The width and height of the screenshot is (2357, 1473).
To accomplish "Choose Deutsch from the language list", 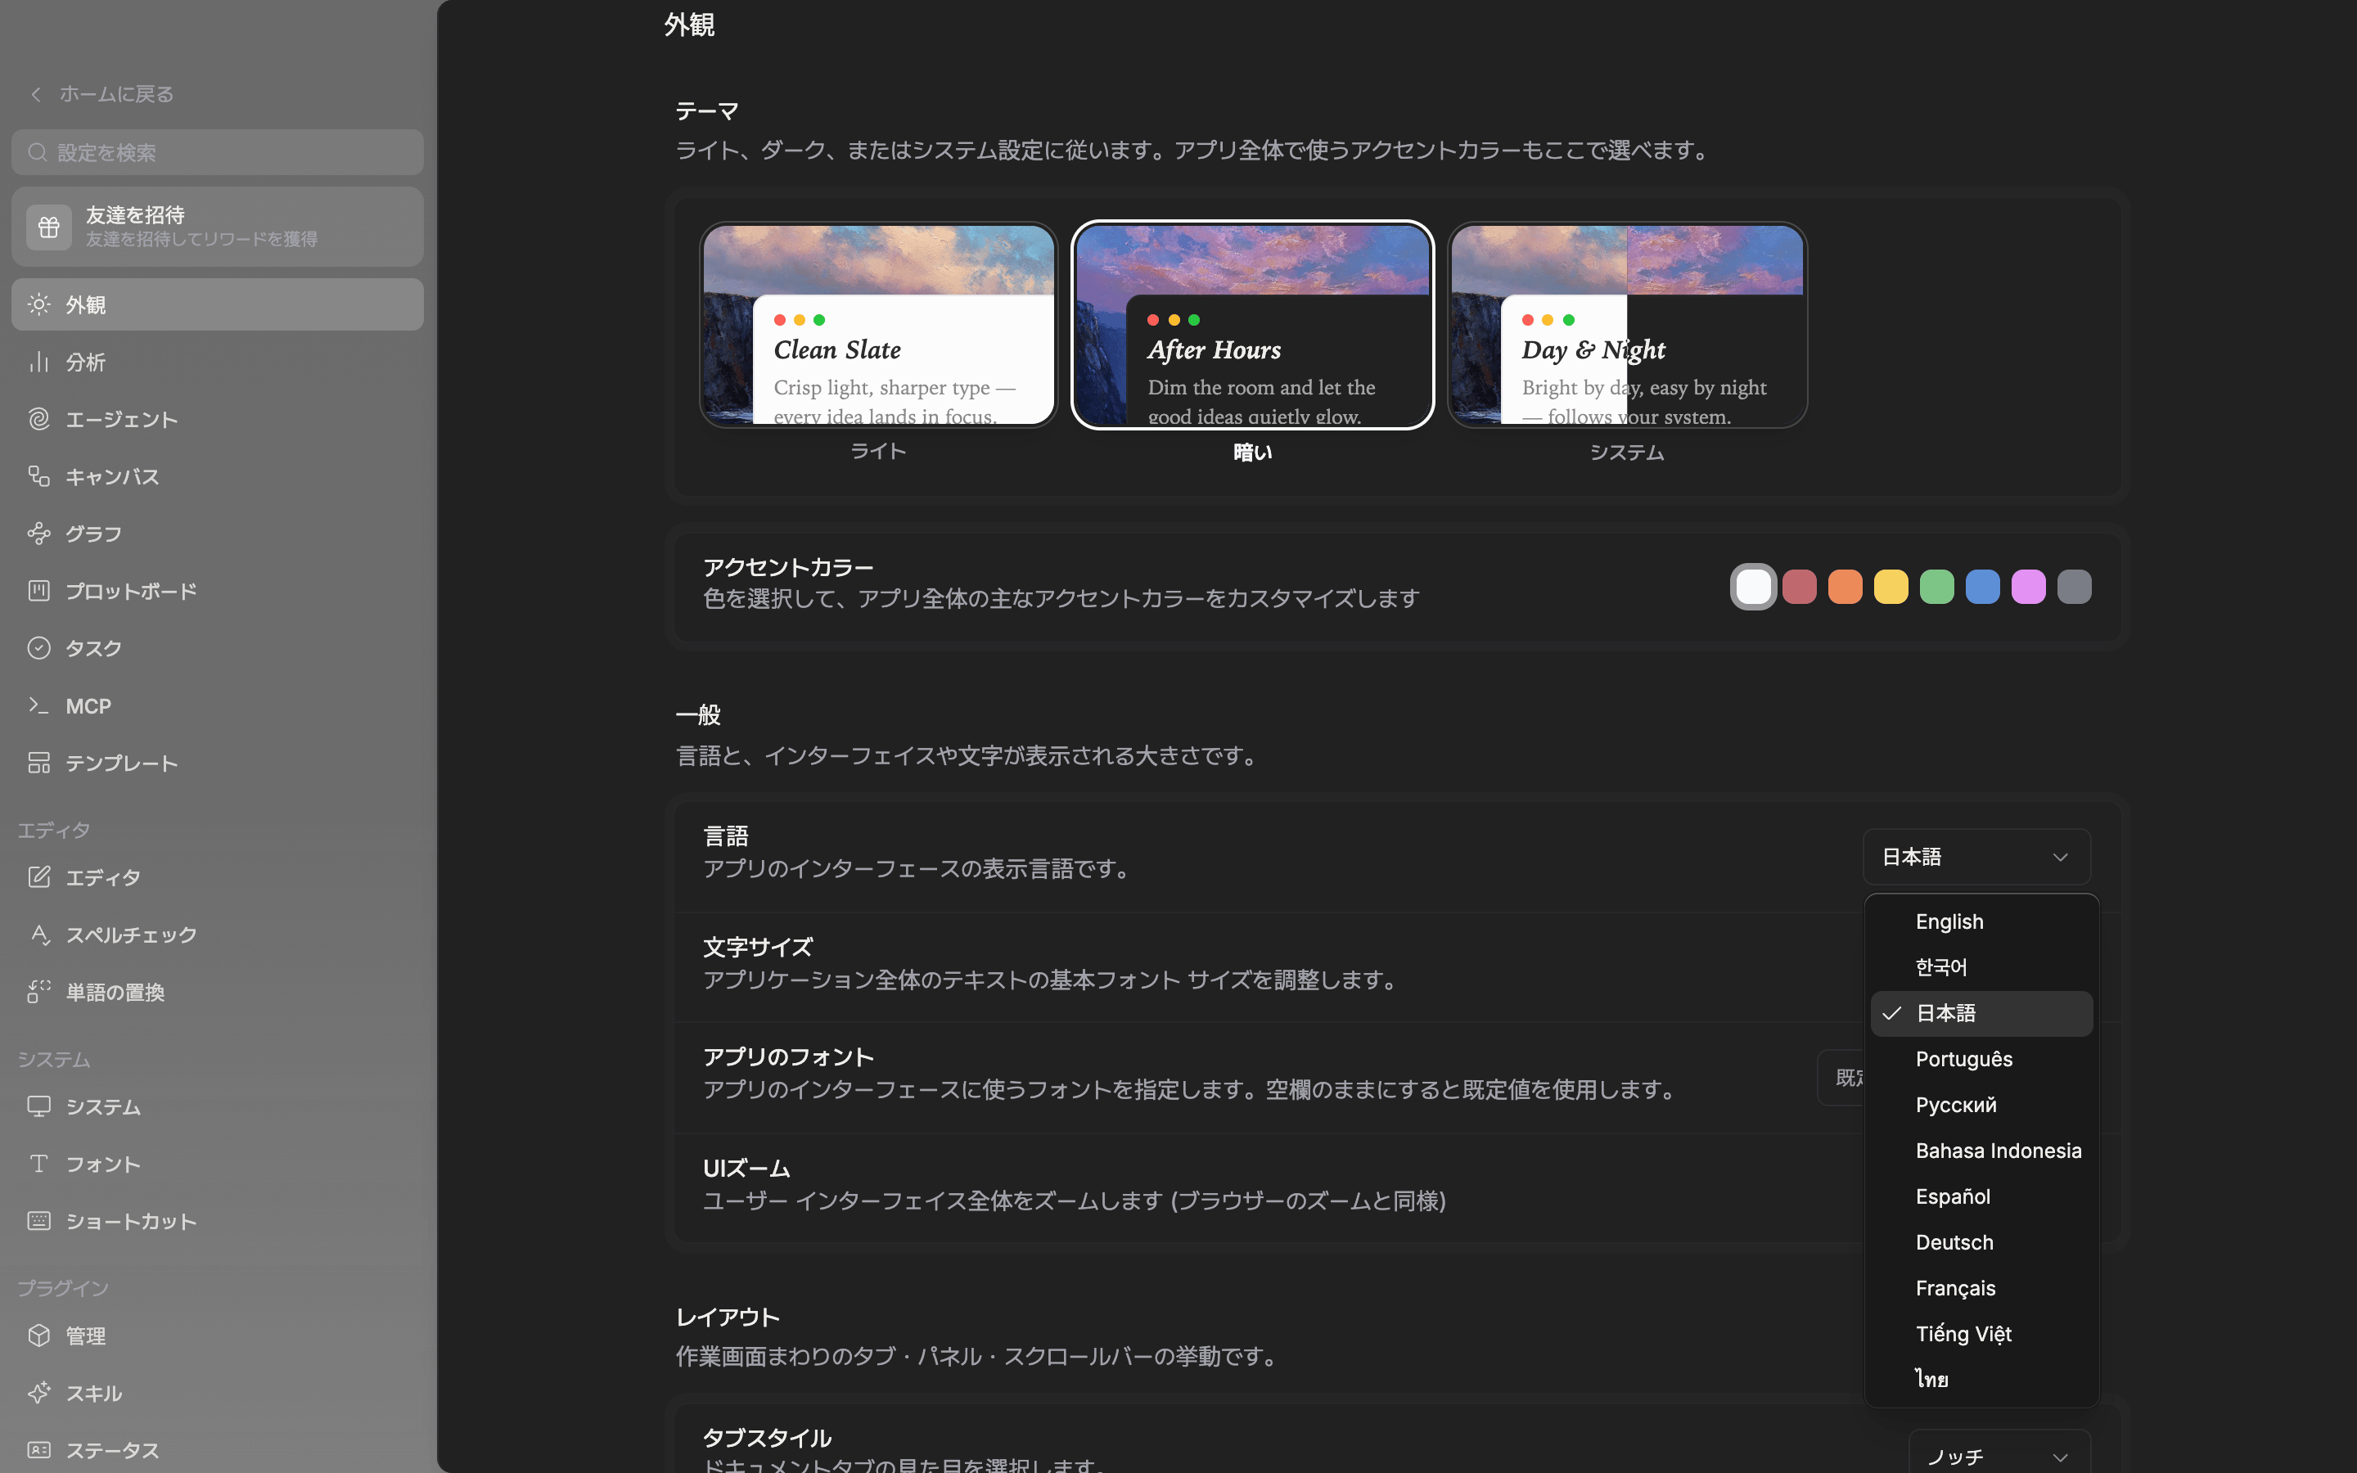I will pos(1981,1242).
